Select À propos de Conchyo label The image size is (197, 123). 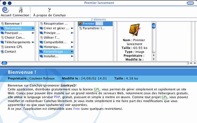point(49,15)
